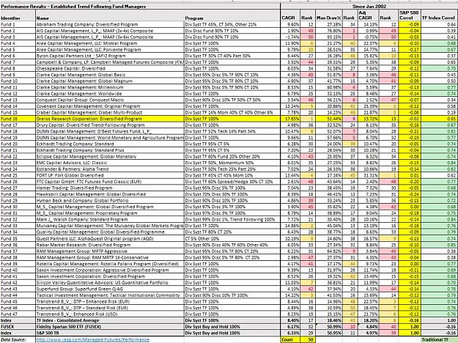Select cell 'Crabel Capital Management: Crabel Multi-Product'
This screenshot has width=458, height=343.
tap(110, 112)
